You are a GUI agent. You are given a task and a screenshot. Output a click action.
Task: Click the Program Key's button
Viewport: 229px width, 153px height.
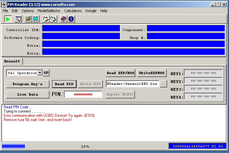(x=28, y=84)
